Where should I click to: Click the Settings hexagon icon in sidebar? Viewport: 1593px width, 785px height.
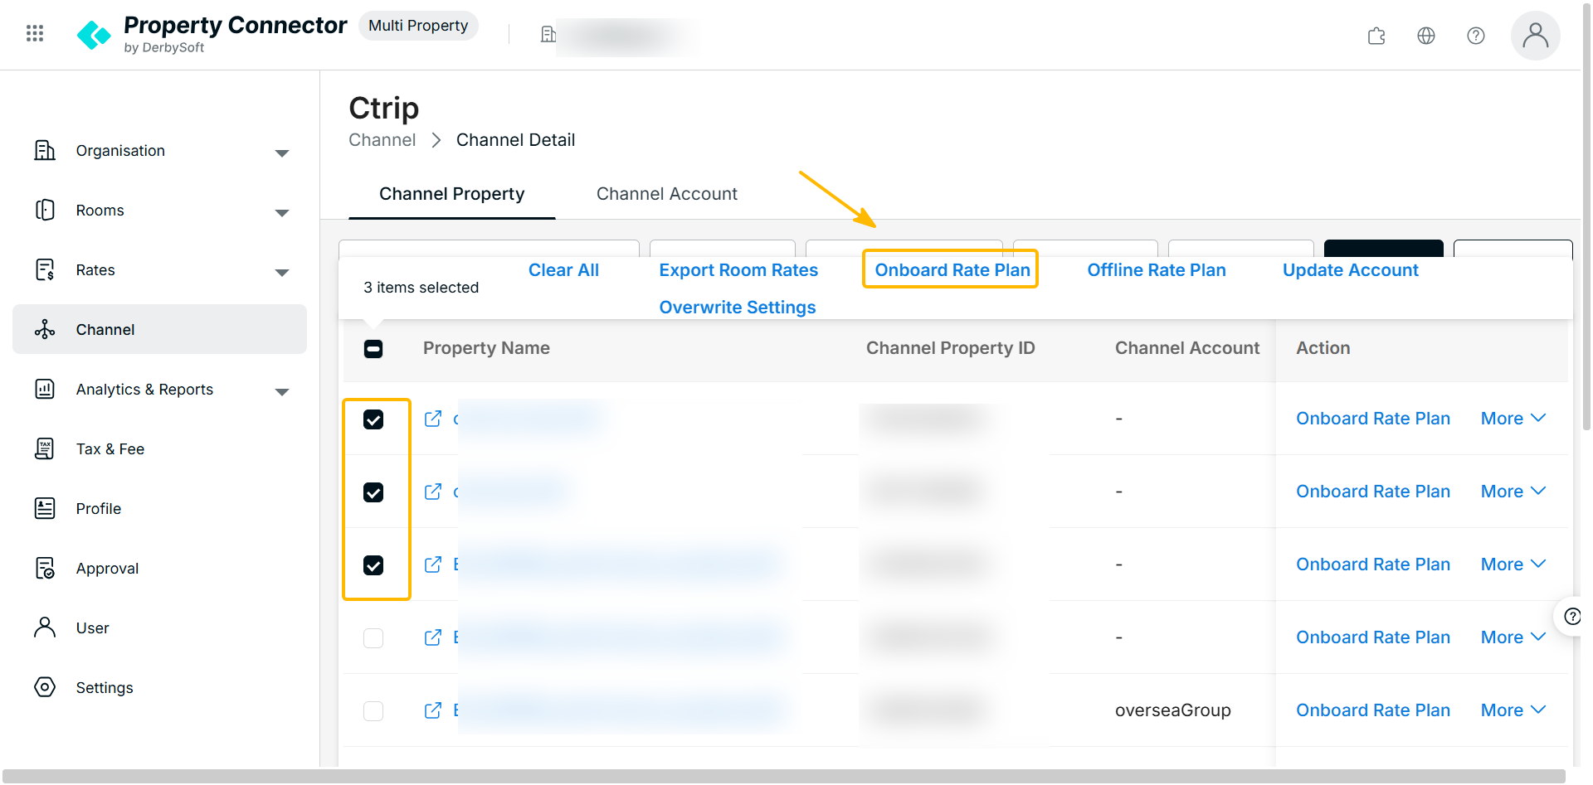pyautogui.click(x=45, y=687)
